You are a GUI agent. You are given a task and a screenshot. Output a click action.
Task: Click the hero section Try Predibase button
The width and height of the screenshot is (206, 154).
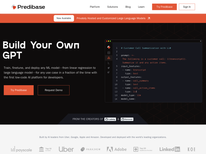(19, 90)
